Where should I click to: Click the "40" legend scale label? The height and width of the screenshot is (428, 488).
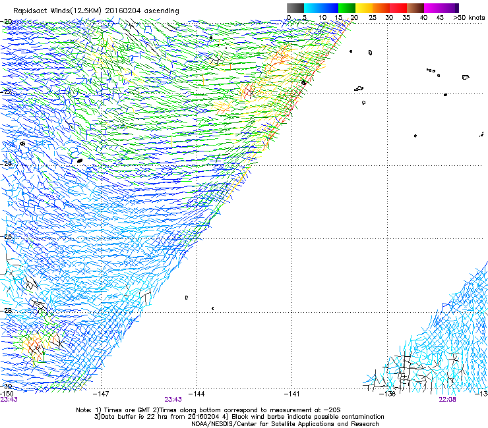(423, 18)
